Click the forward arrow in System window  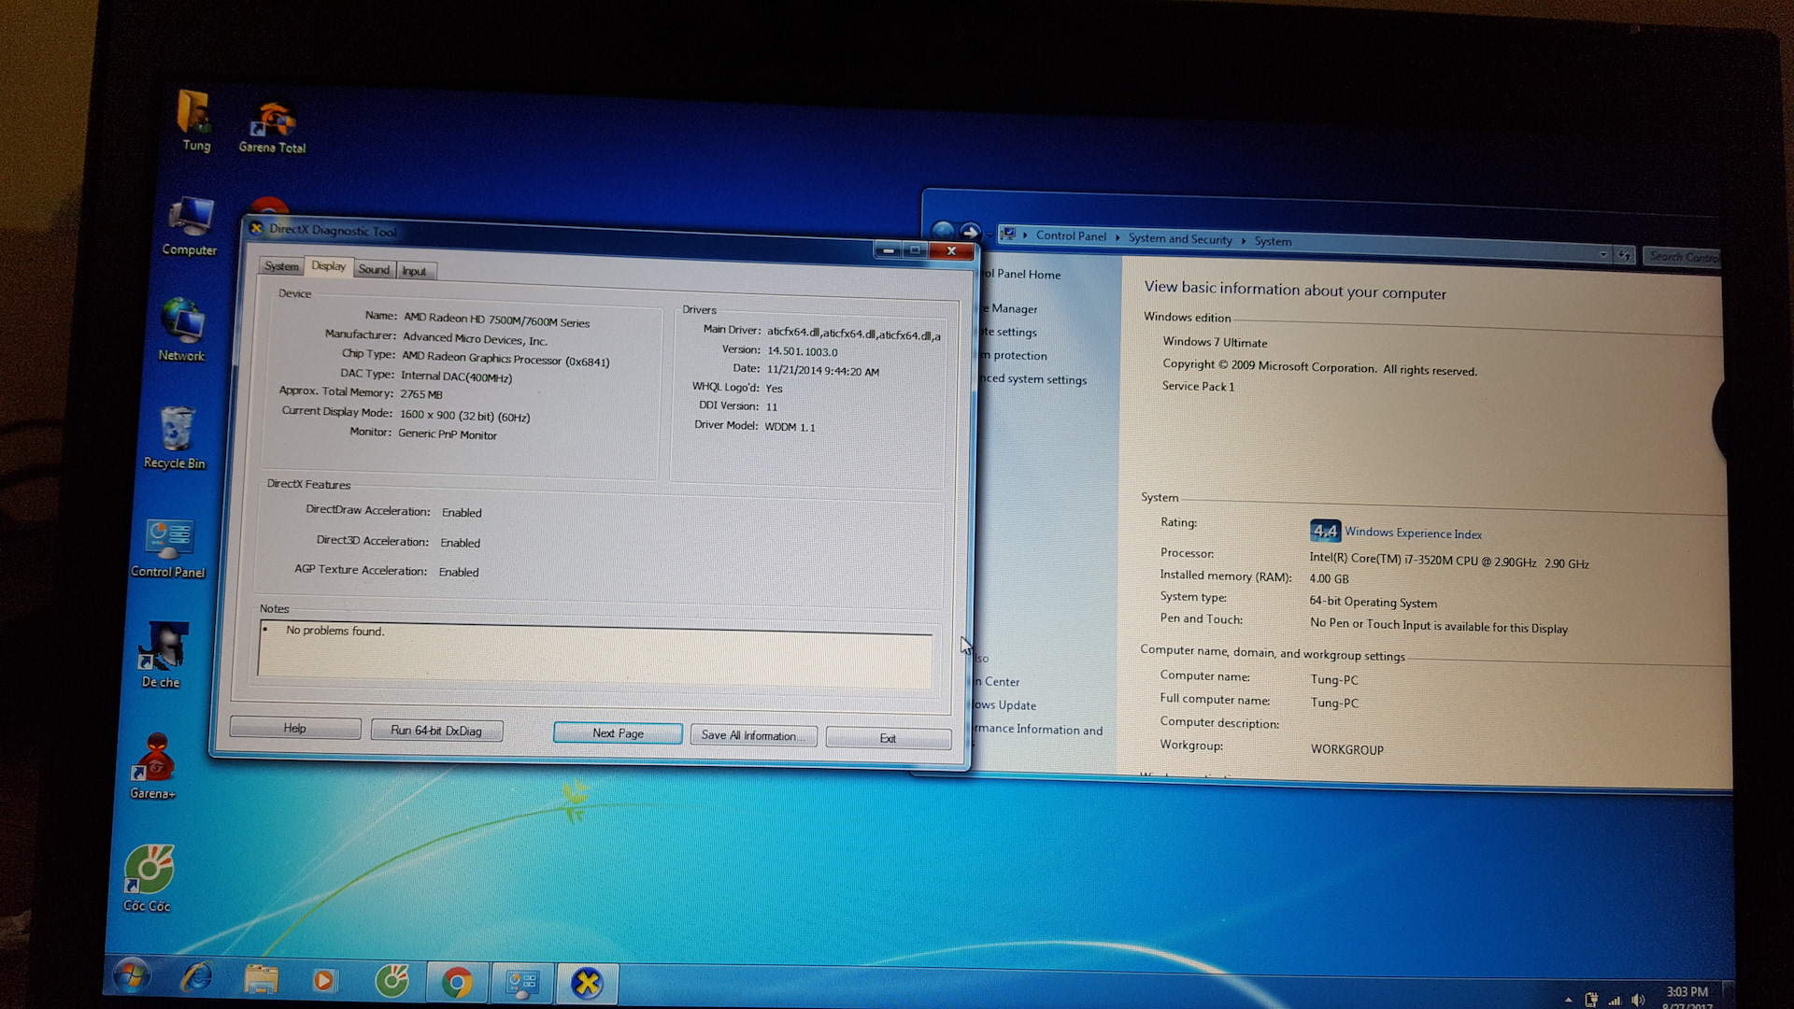click(x=970, y=231)
